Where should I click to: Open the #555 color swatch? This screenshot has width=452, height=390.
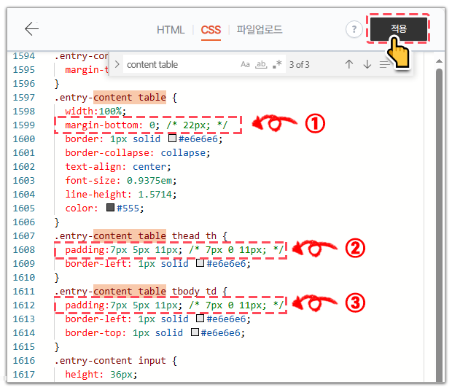(x=110, y=208)
